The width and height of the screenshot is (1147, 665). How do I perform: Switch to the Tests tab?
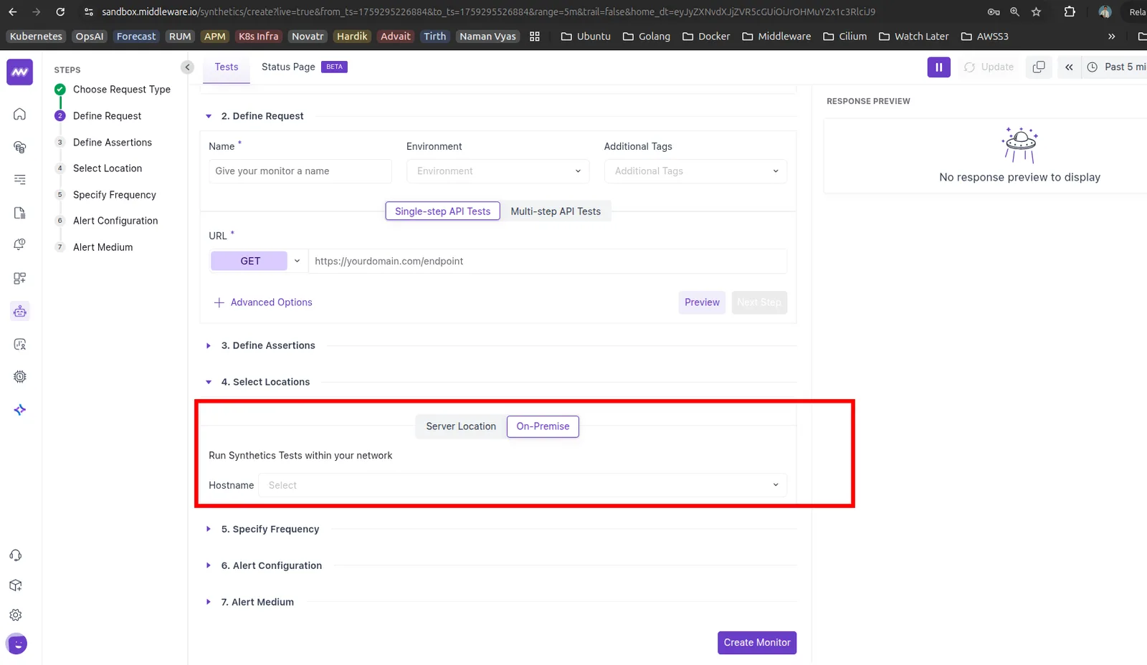click(227, 67)
